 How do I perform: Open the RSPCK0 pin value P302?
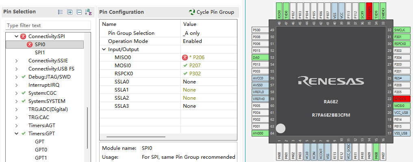209,74
